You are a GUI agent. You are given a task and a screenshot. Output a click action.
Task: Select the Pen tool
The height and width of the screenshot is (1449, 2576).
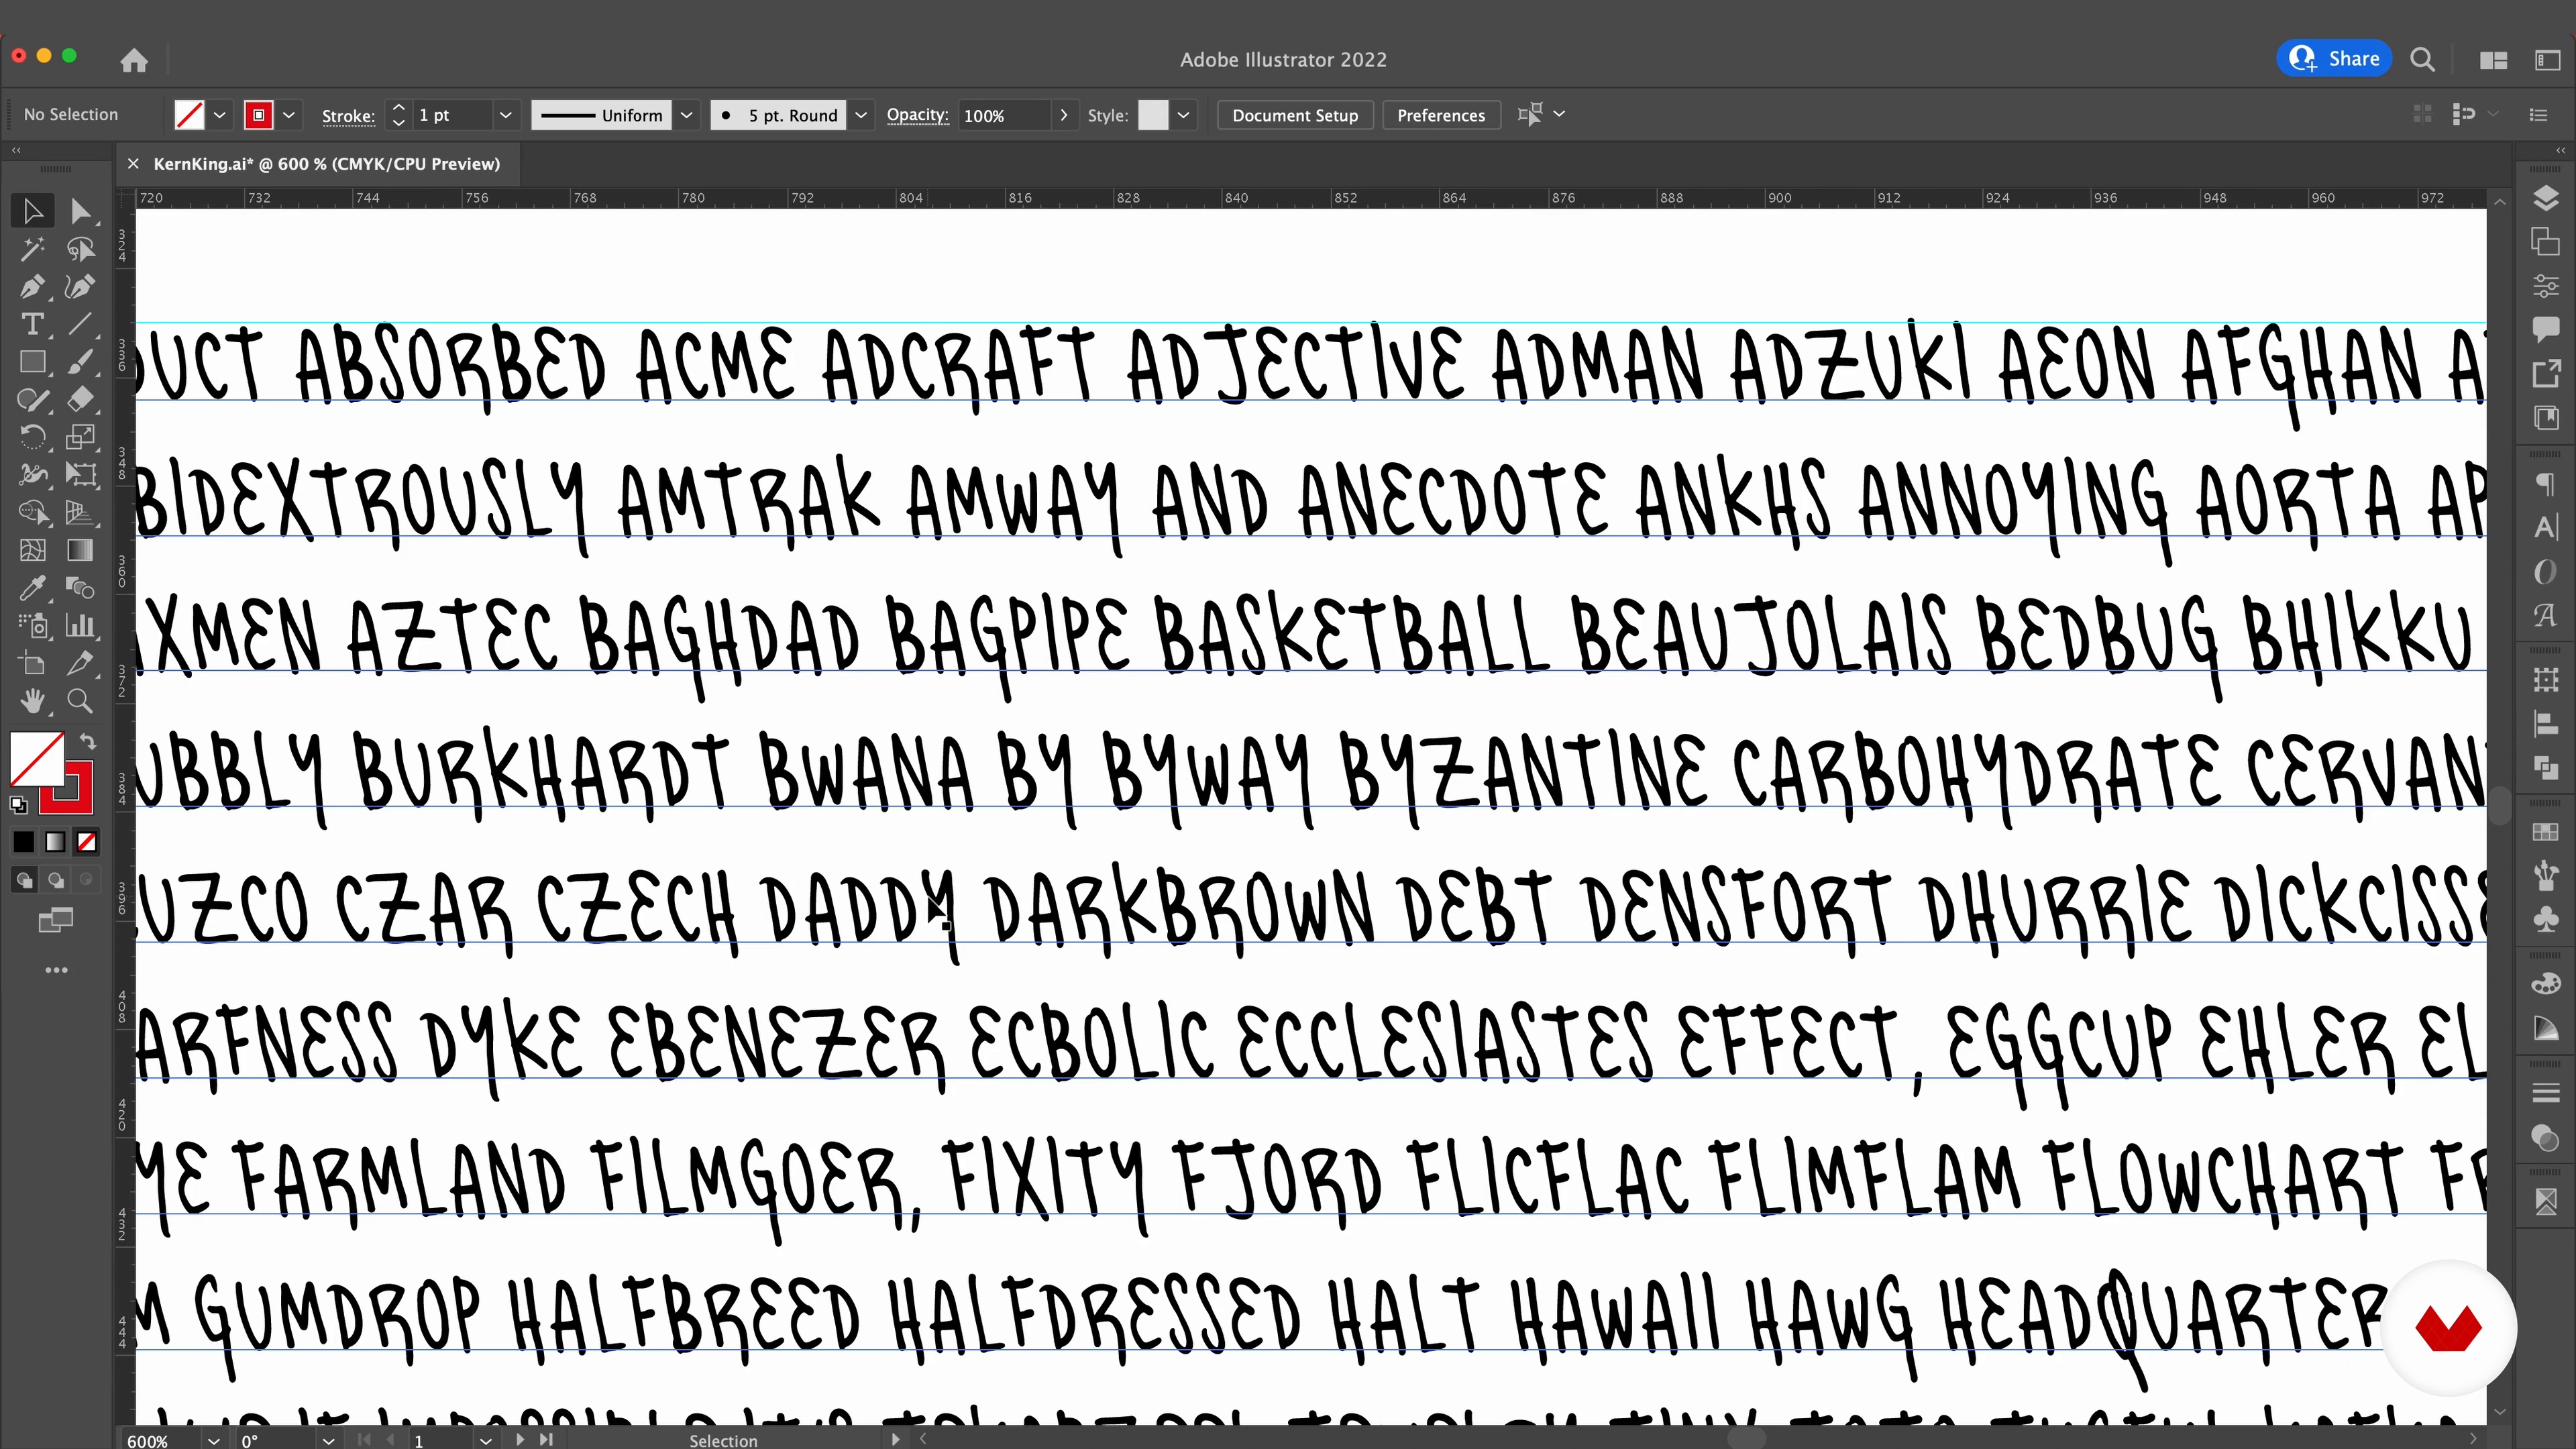(x=32, y=286)
